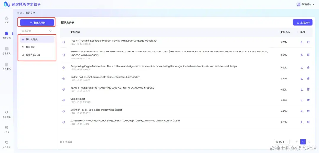Expand the Tree of Thoughts row

tap(64, 42)
